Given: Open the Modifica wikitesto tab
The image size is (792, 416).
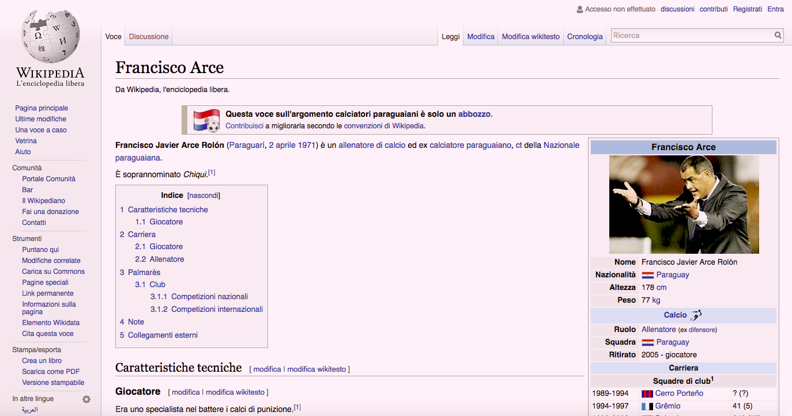Looking at the screenshot, I should pyautogui.click(x=531, y=36).
